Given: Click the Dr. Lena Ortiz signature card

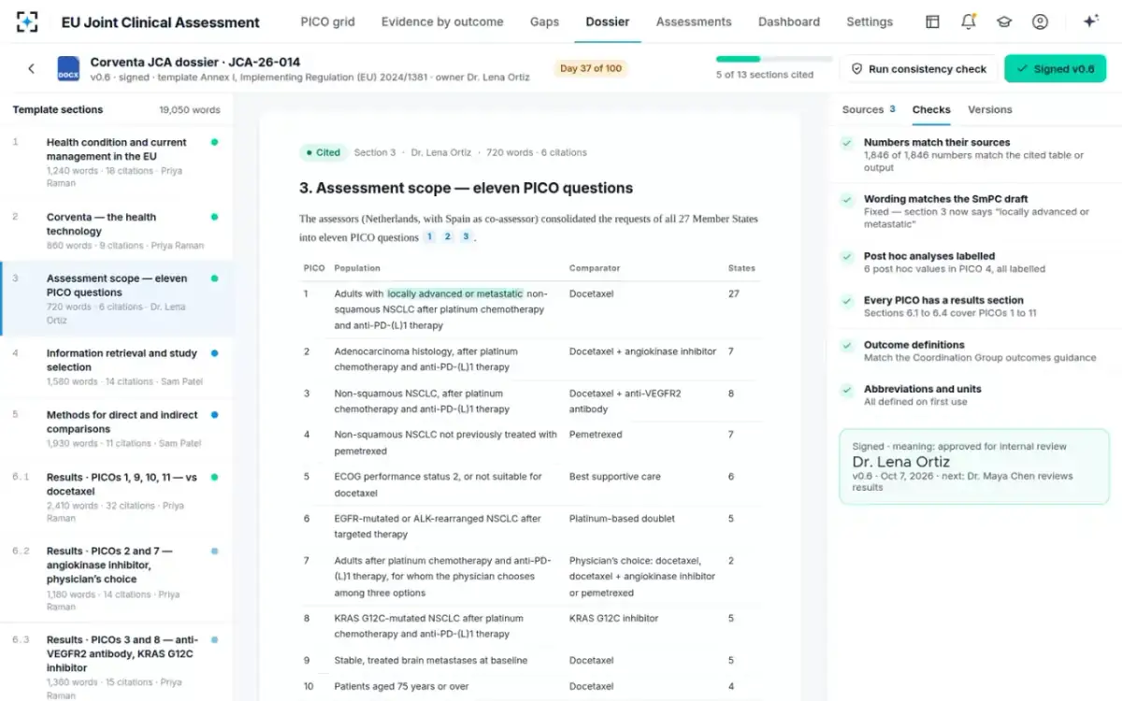Looking at the screenshot, I should 974,467.
